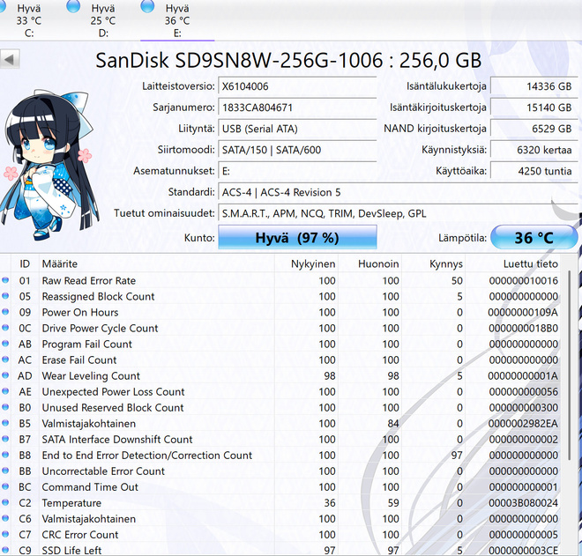Click the Kynnys column header
This screenshot has width=582, height=556.
point(434,263)
